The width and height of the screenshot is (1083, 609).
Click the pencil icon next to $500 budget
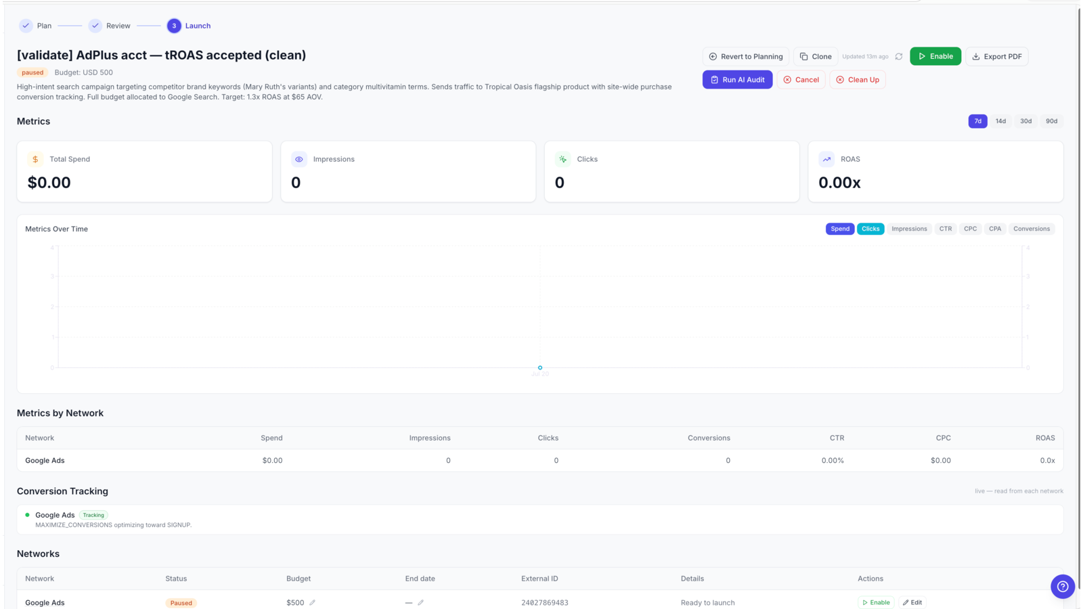312,602
